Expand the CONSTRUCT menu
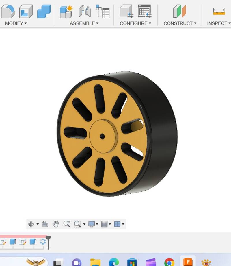The height and width of the screenshot is (266, 231). [180, 23]
